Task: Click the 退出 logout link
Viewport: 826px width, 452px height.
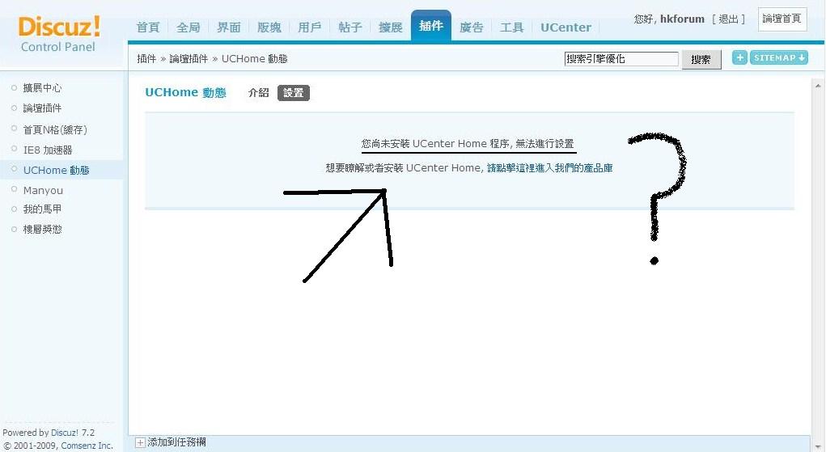Action: tap(728, 19)
